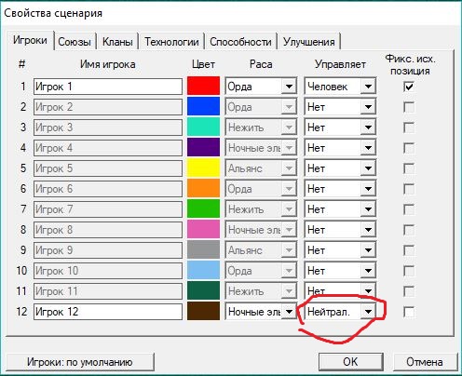Viewport: 462px width, 376px height.
Task: Switch to the Игроки tab
Action: [x=30, y=40]
